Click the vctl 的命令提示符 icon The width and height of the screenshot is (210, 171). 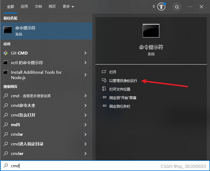(x=6, y=63)
